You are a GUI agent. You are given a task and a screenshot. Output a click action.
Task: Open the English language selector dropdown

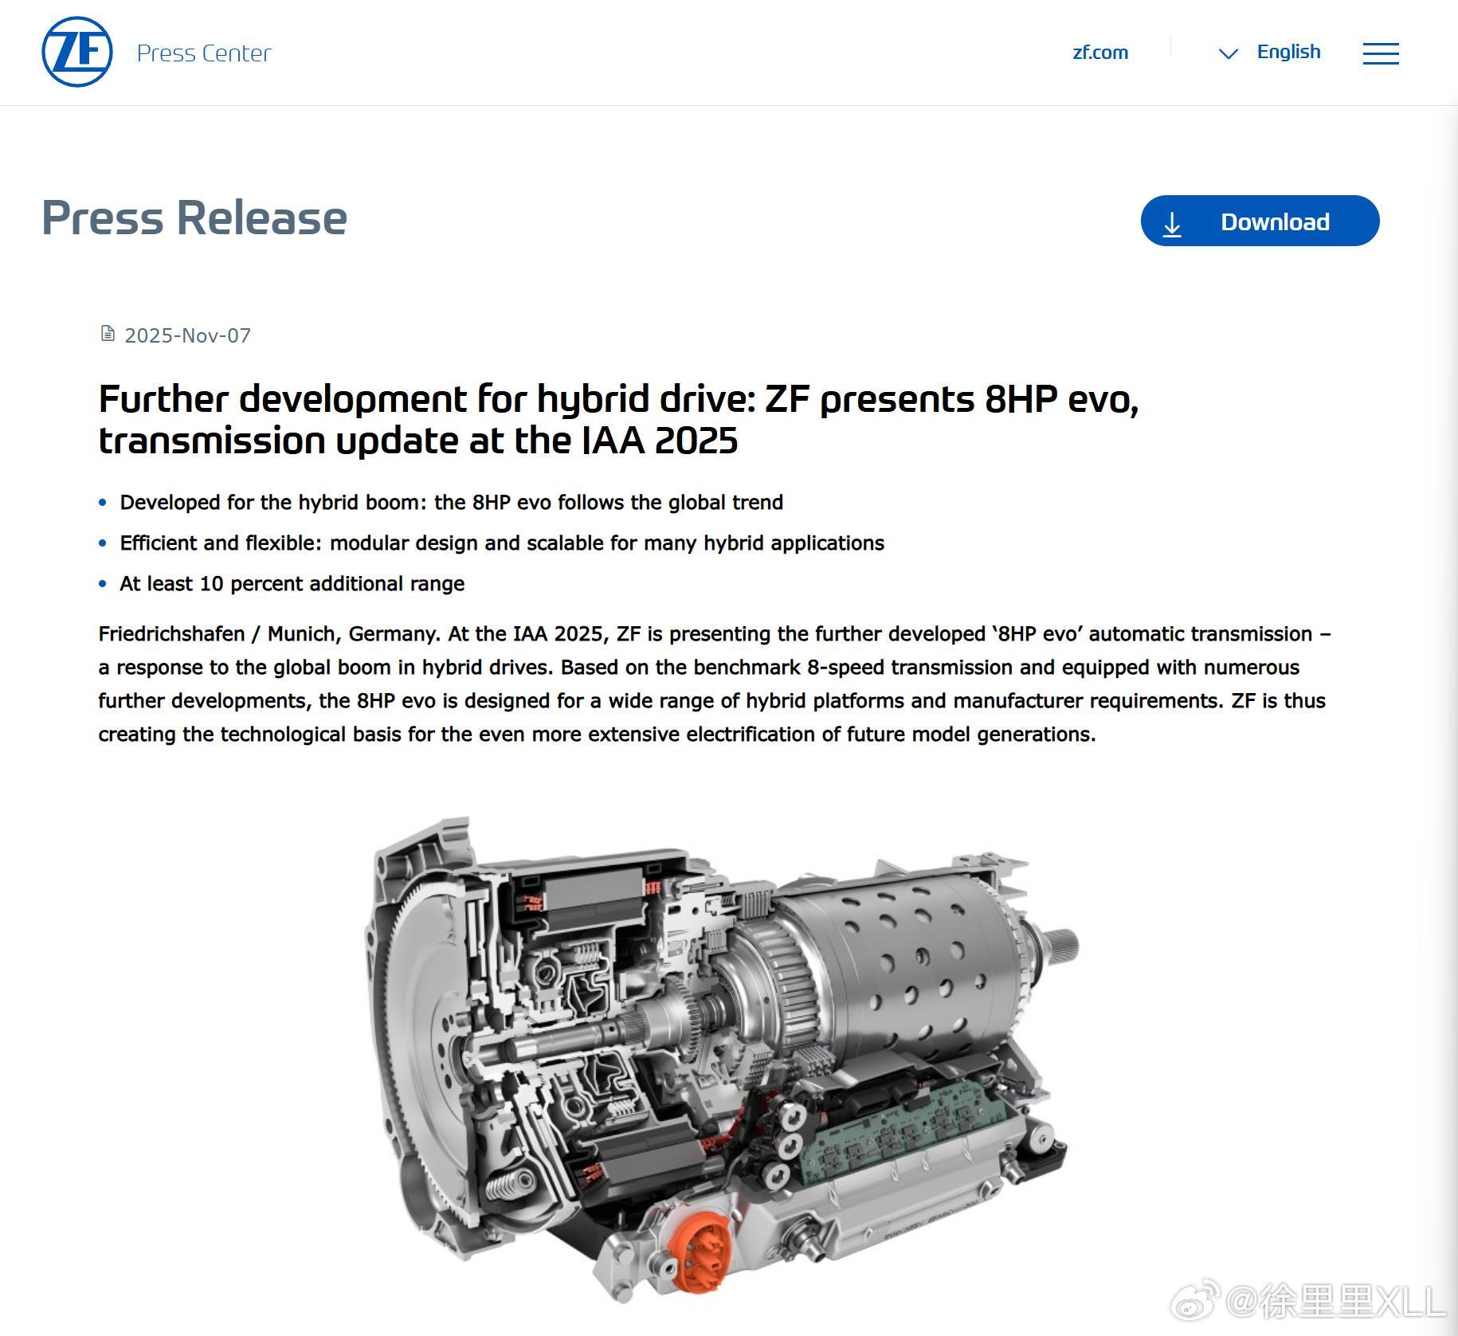click(x=1289, y=52)
